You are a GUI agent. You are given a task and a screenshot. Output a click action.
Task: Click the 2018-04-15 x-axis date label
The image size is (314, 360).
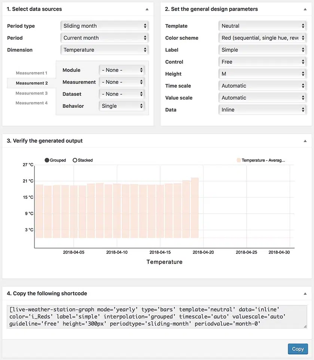click(x=160, y=252)
